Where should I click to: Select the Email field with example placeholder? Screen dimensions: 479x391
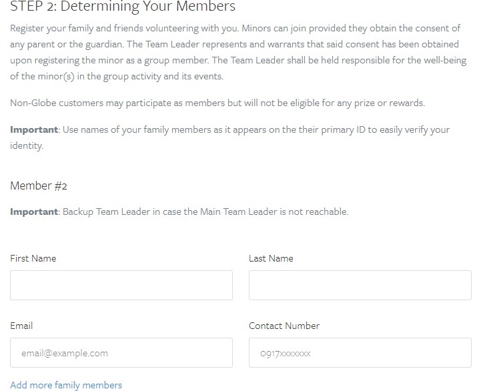pos(121,352)
